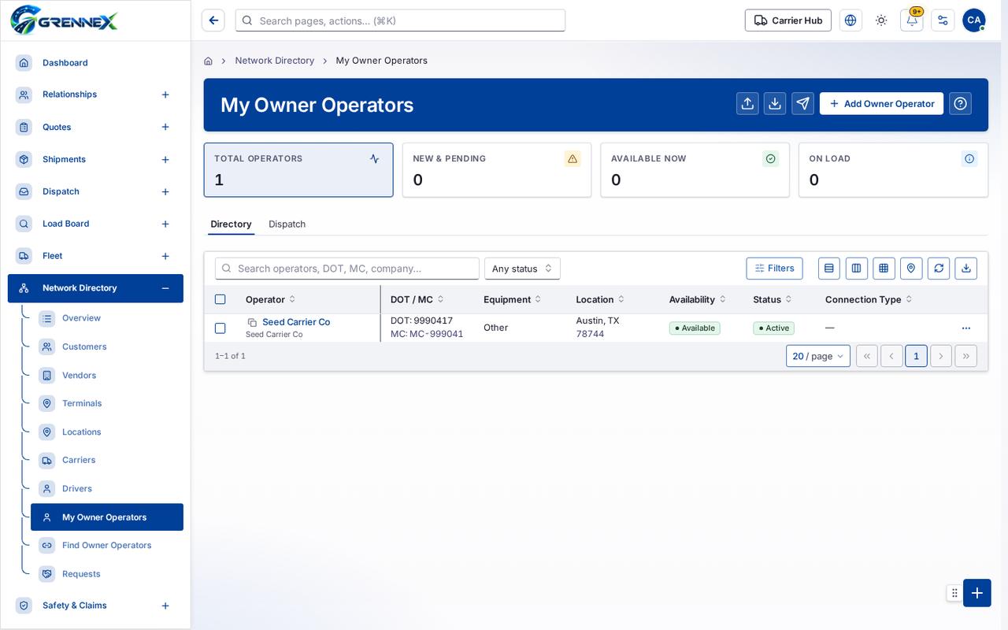The image size is (1008, 630).
Task: Click the paper plane send icon
Action: pos(802,104)
